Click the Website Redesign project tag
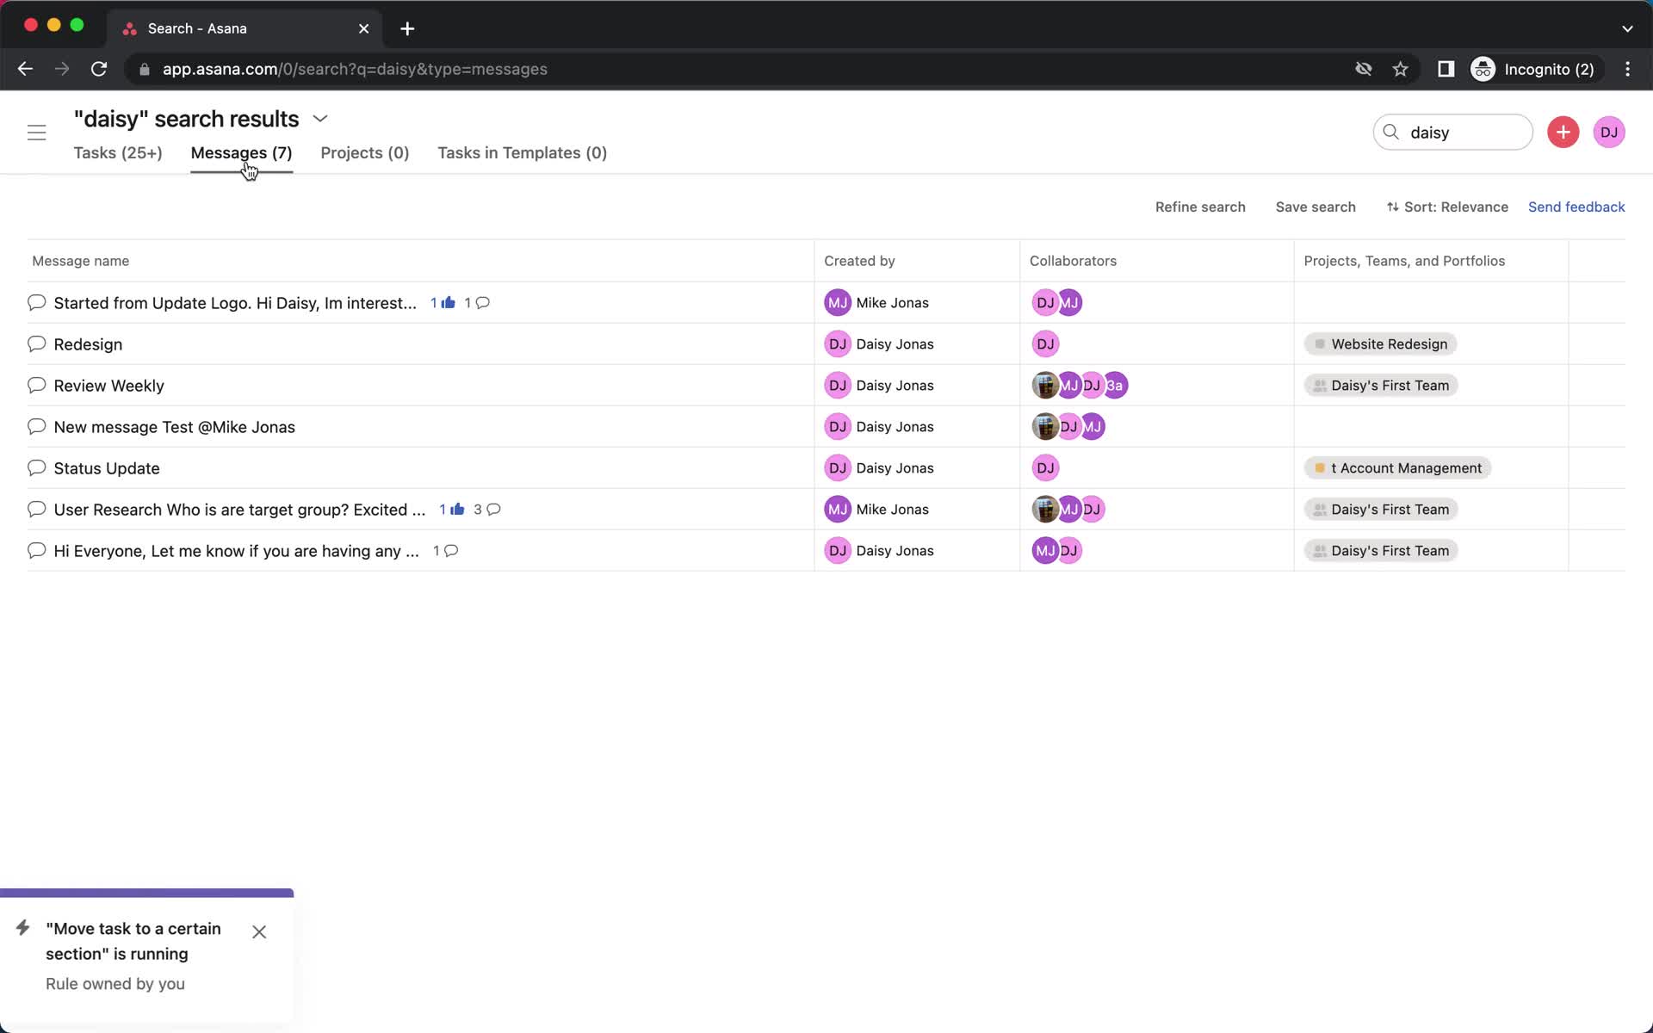Screen dimensions: 1653x1033 coord(1380,344)
